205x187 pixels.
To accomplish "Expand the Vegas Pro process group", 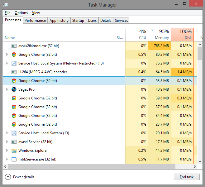I will tap(7, 89).
